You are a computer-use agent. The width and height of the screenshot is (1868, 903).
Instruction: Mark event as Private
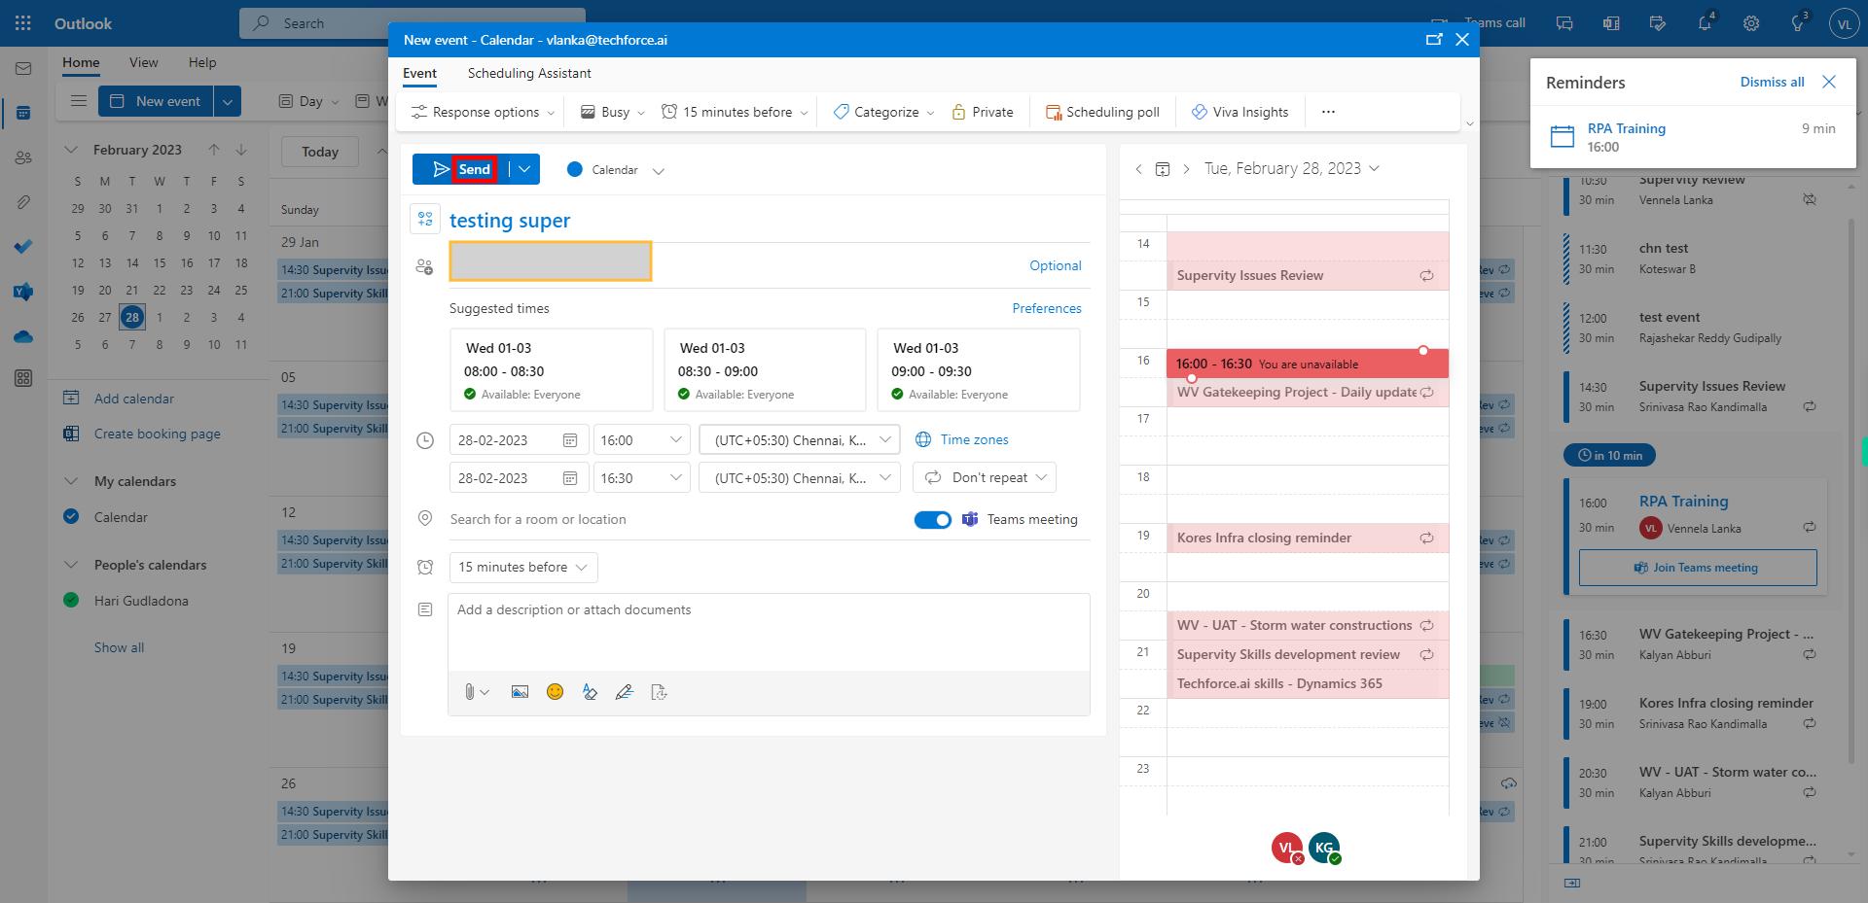(x=982, y=112)
